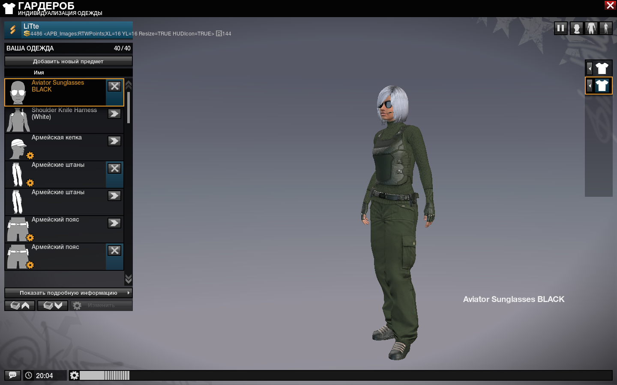The width and height of the screenshot is (617, 385).
Task: Expand the first outfit slot arrow
Action: pos(590,68)
